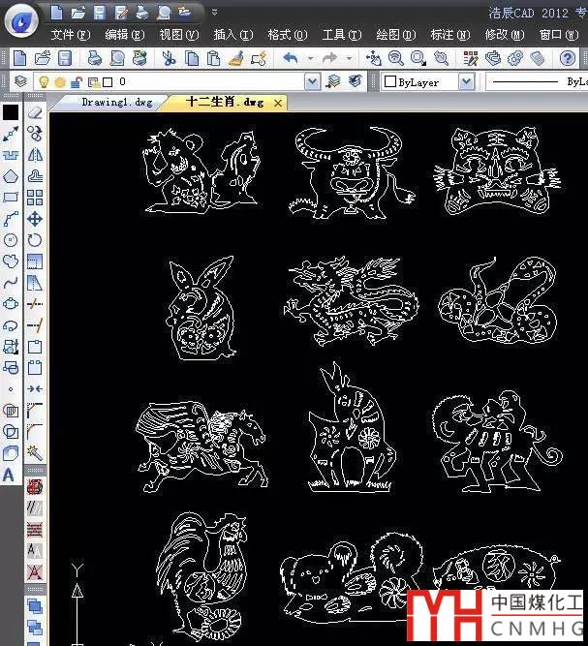588x646 pixels.
Task: Select the Mirror tool
Action: click(x=35, y=155)
